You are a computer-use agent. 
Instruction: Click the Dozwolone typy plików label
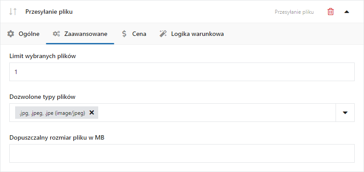[43, 97]
